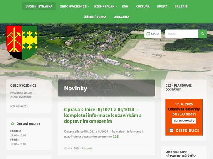Open the Kultura menu item
Viewport: 213px width, 159px height.
tap(143, 7)
